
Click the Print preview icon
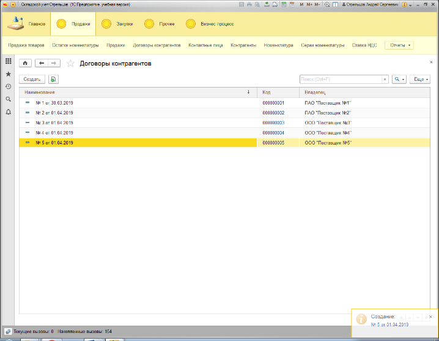click(x=257, y=4)
